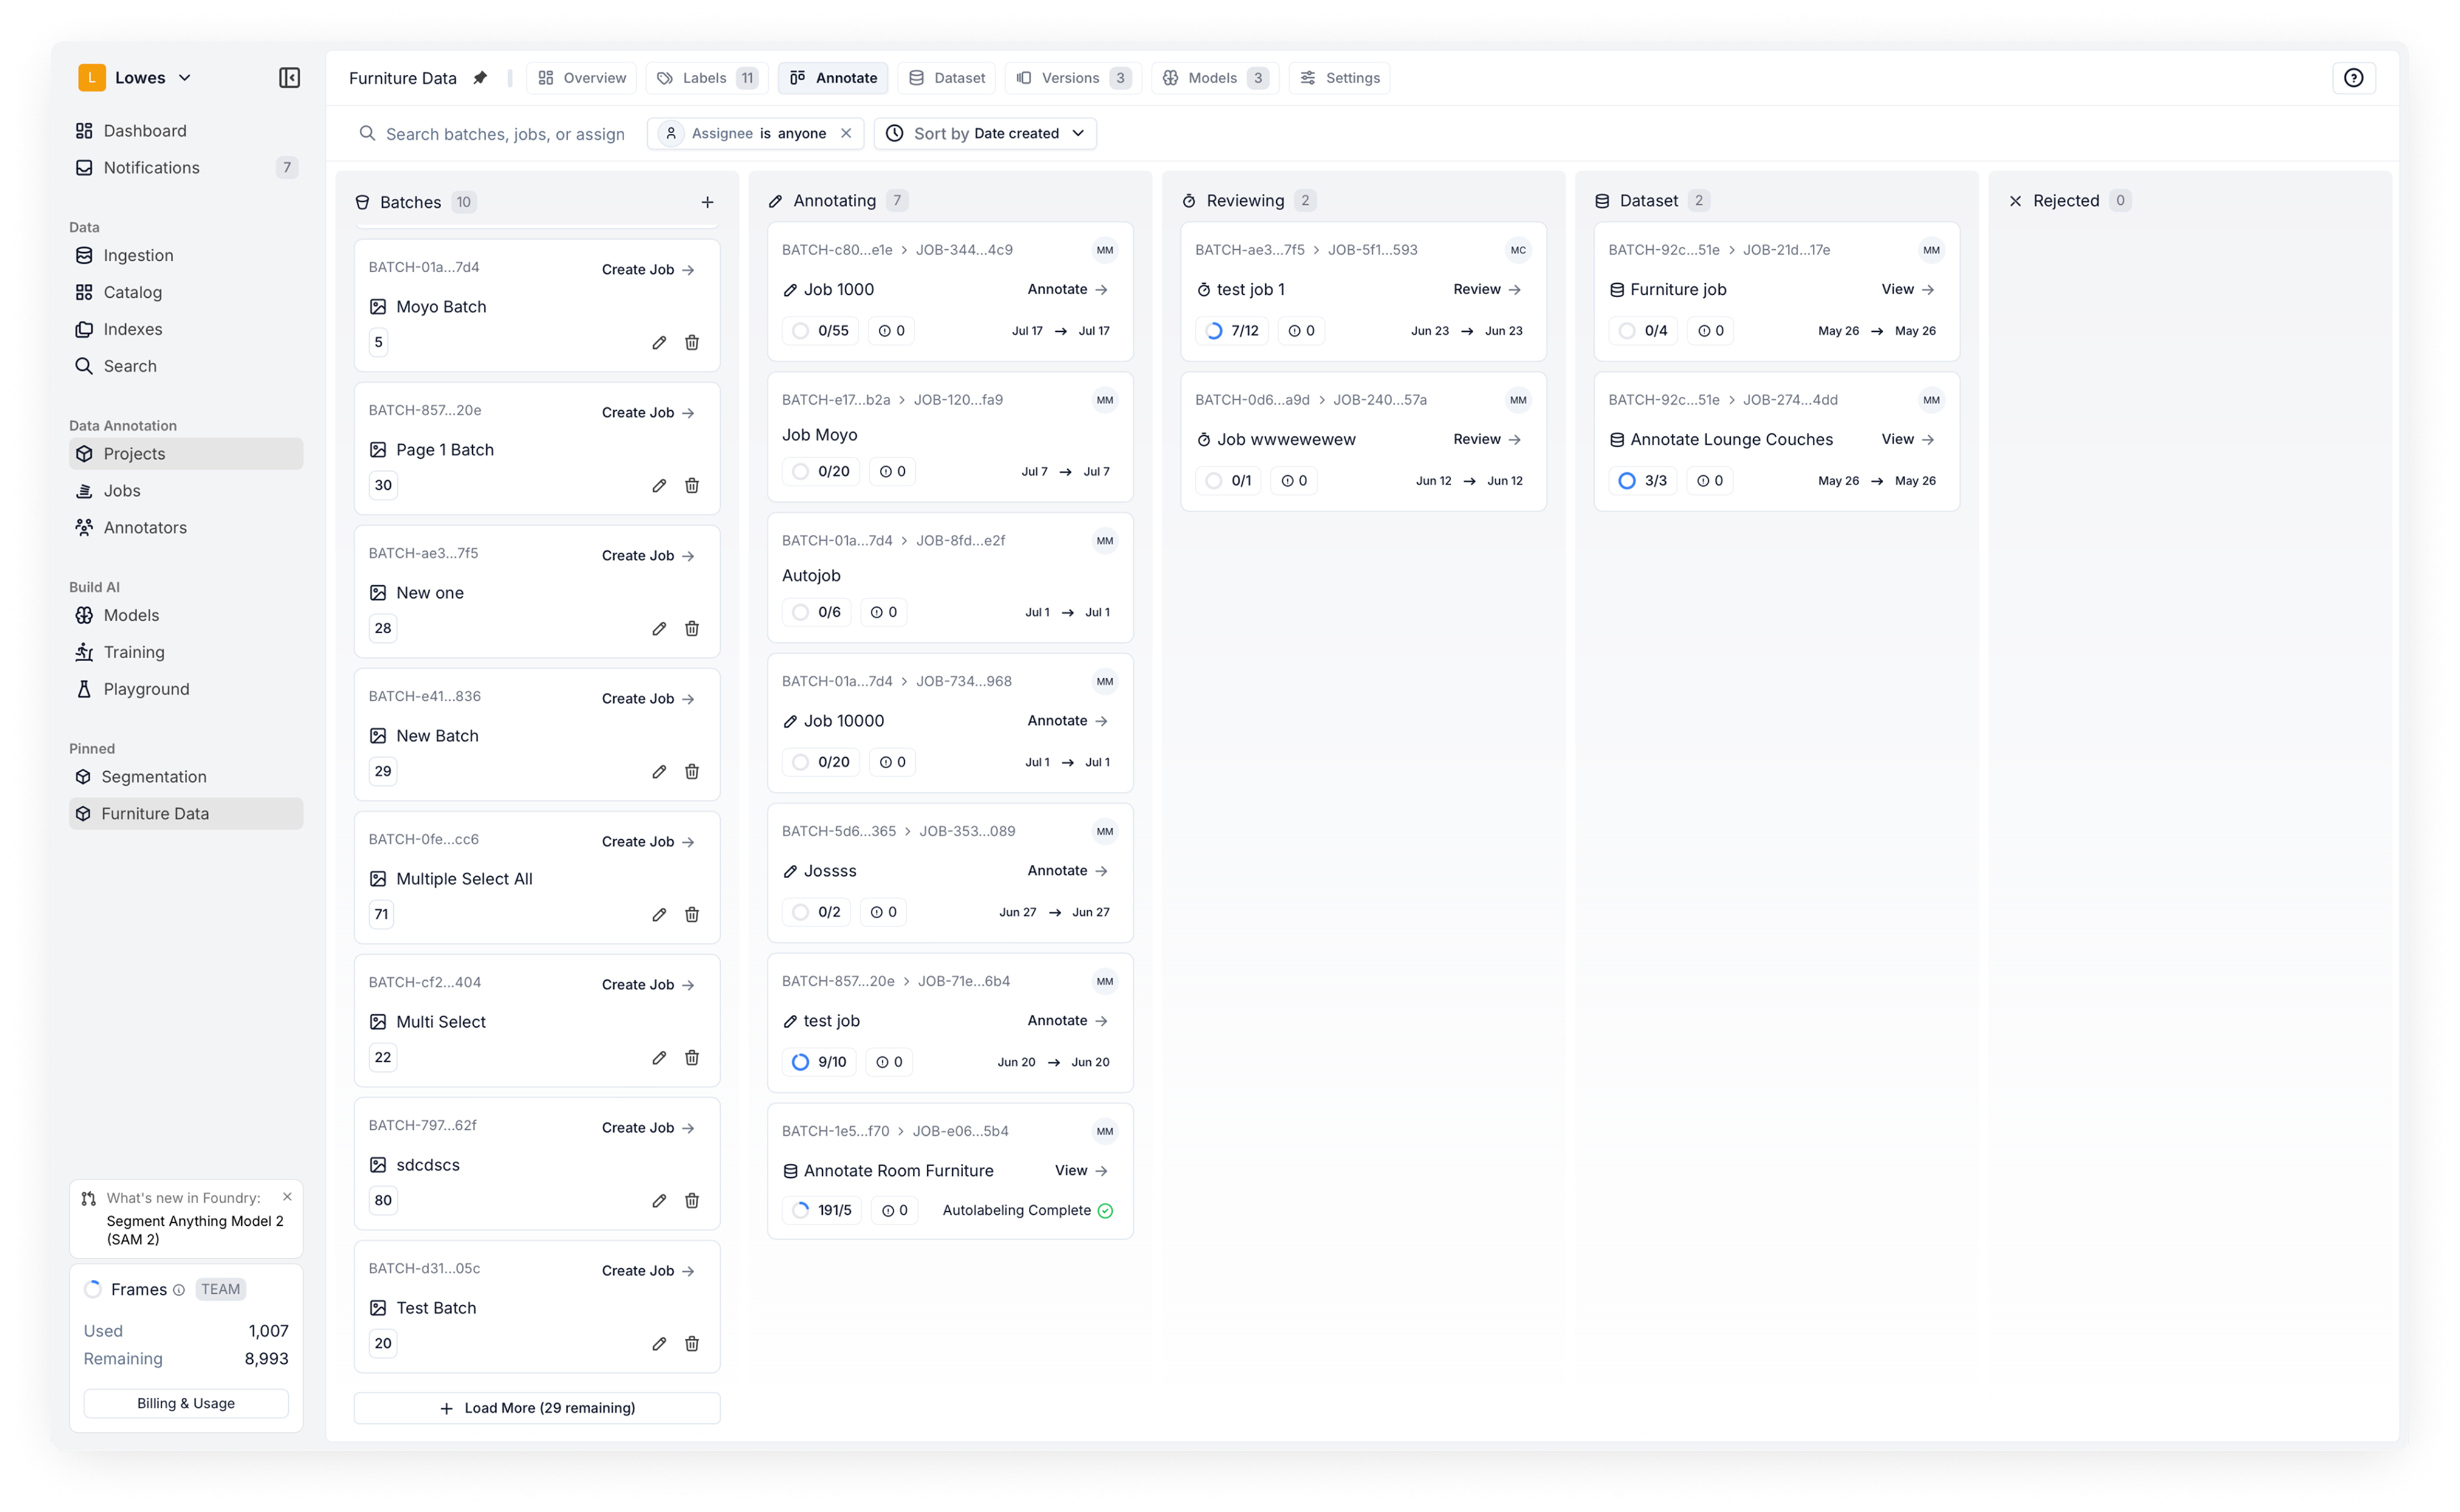Screen dimensions: 2460x1512
Task: Click the pin icon beside Furniture Data
Action: (480, 78)
